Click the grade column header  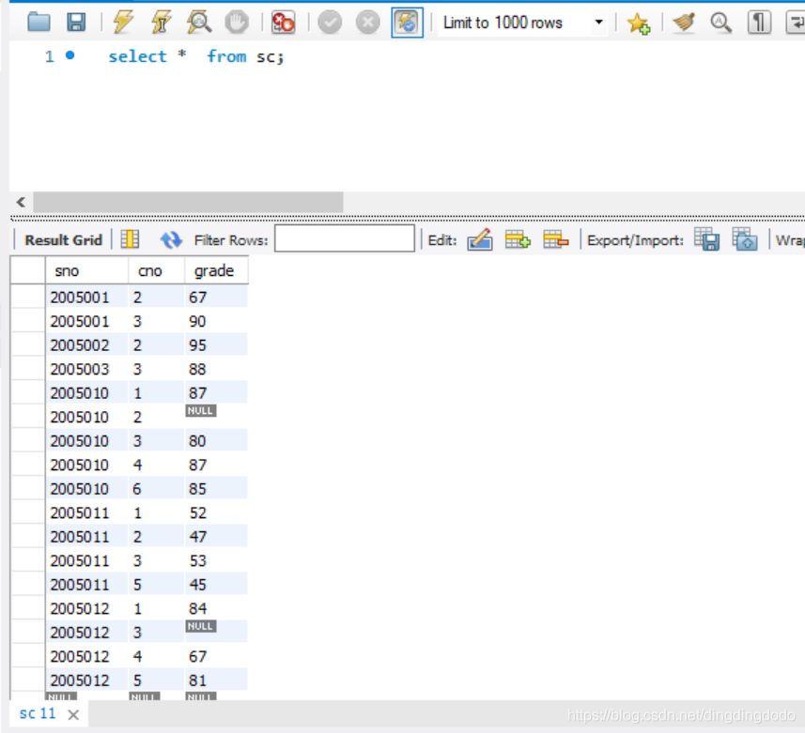coord(216,270)
